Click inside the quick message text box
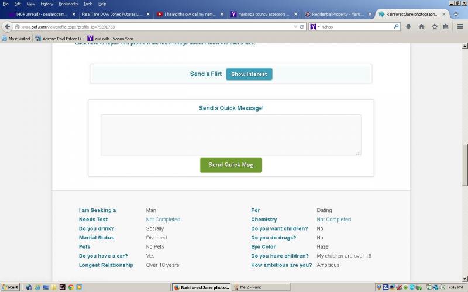468x292 pixels. tap(230, 135)
